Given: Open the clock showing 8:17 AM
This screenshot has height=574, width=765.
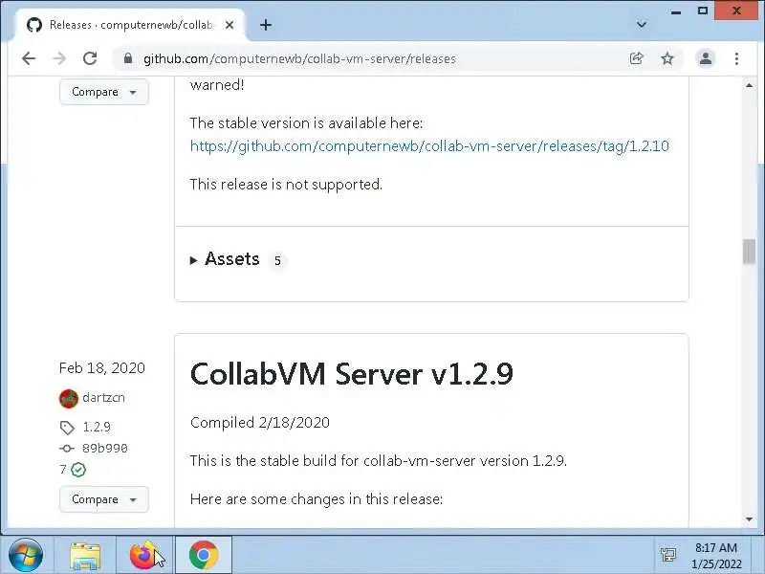Looking at the screenshot, I should point(715,556).
